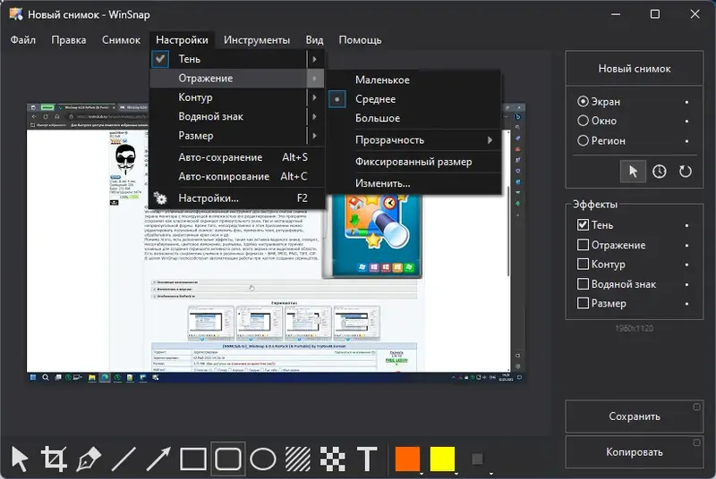Select the Pixelate mosaic tool
The width and height of the screenshot is (716, 479).
click(x=332, y=458)
